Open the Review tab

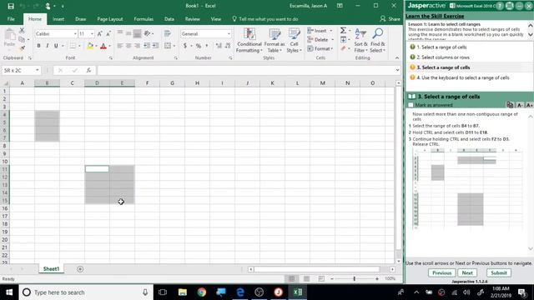193,19
